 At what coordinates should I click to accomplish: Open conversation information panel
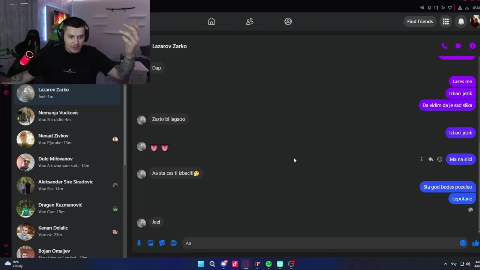pos(472,46)
